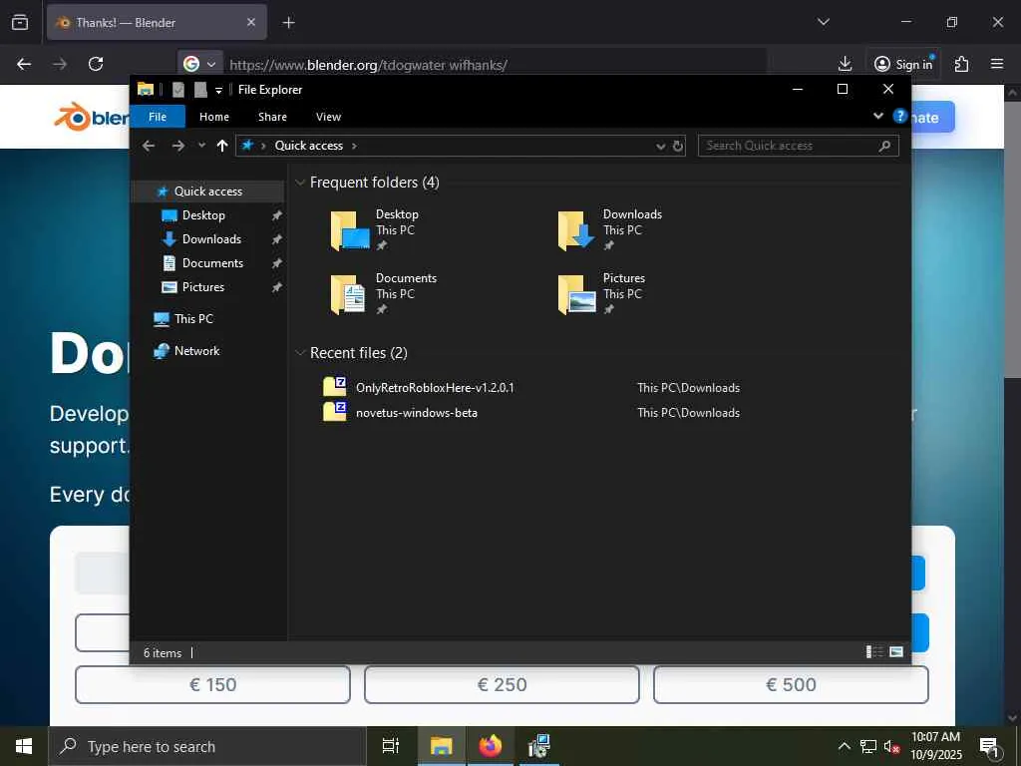The height and width of the screenshot is (766, 1021).
Task: Click the browser back button
Action: (24, 64)
